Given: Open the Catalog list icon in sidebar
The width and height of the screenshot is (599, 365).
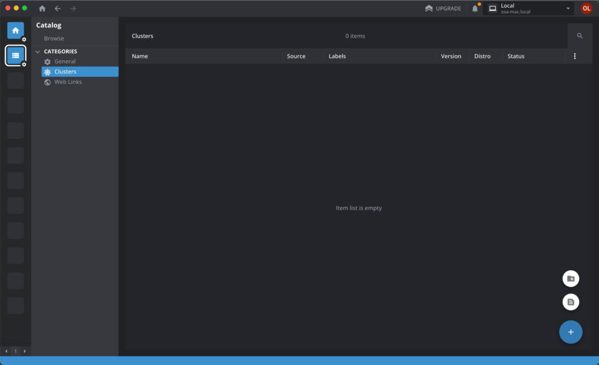Looking at the screenshot, I should pyautogui.click(x=15, y=55).
